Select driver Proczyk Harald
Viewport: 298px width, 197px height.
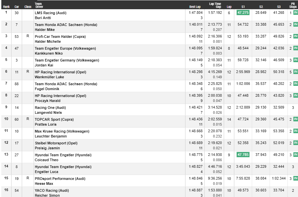48,101
